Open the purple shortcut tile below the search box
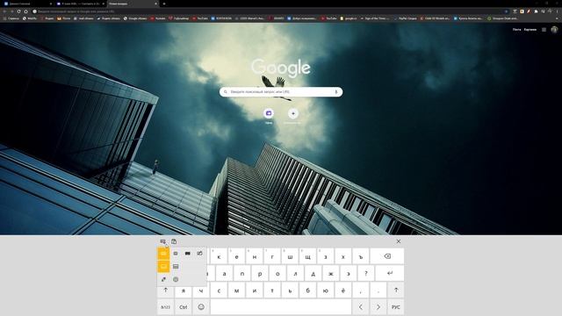Image resolution: width=562 pixels, height=316 pixels. [269, 113]
